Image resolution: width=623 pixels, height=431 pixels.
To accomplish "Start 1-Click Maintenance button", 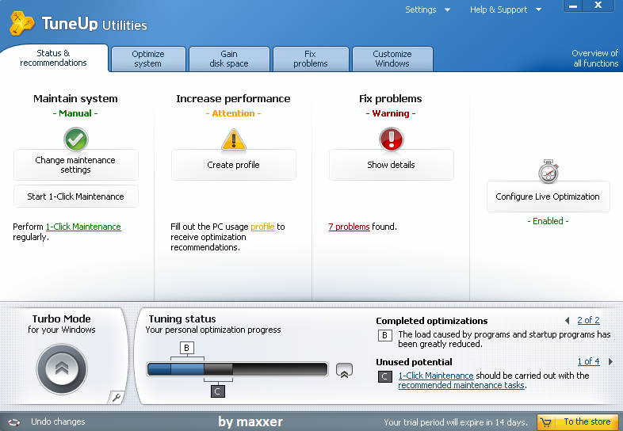I will pos(76,196).
